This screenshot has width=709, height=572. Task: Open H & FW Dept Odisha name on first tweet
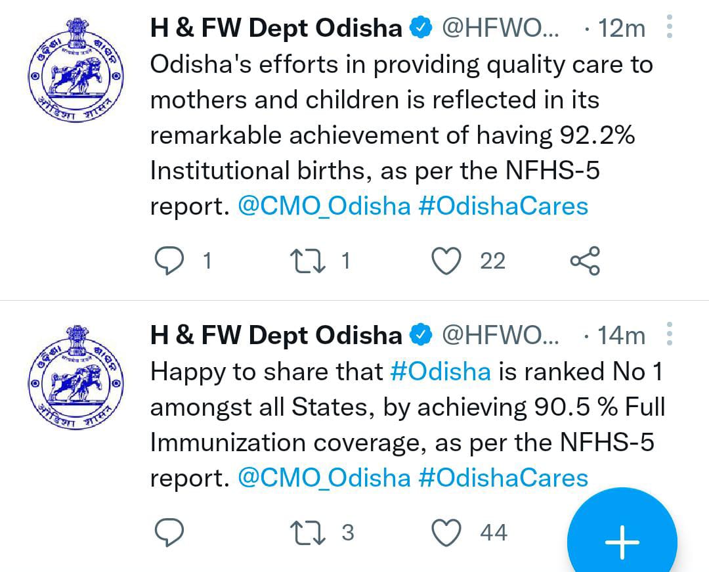(276, 28)
